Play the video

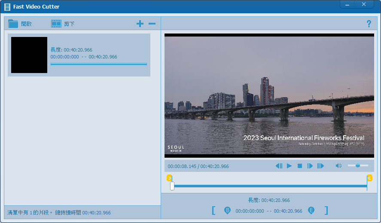point(289,166)
